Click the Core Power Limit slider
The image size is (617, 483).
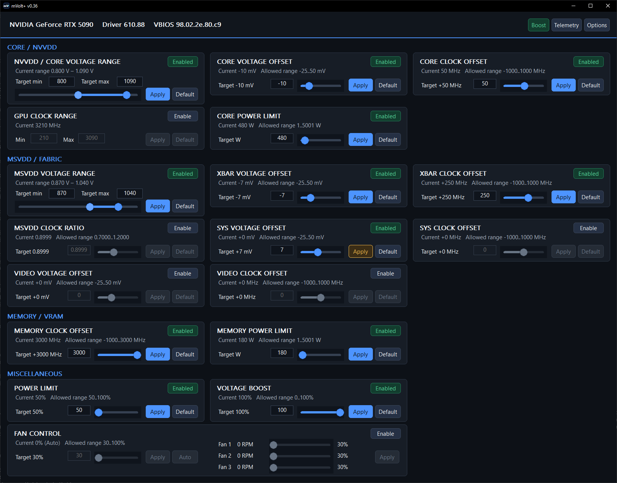tap(321, 140)
